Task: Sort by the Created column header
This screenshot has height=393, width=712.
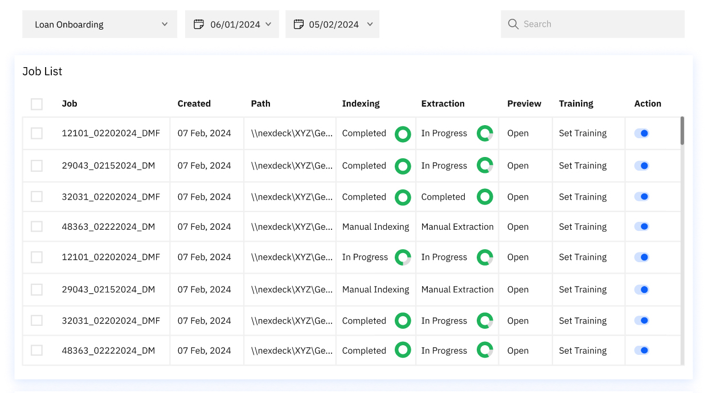Action: click(x=194, y=104)
